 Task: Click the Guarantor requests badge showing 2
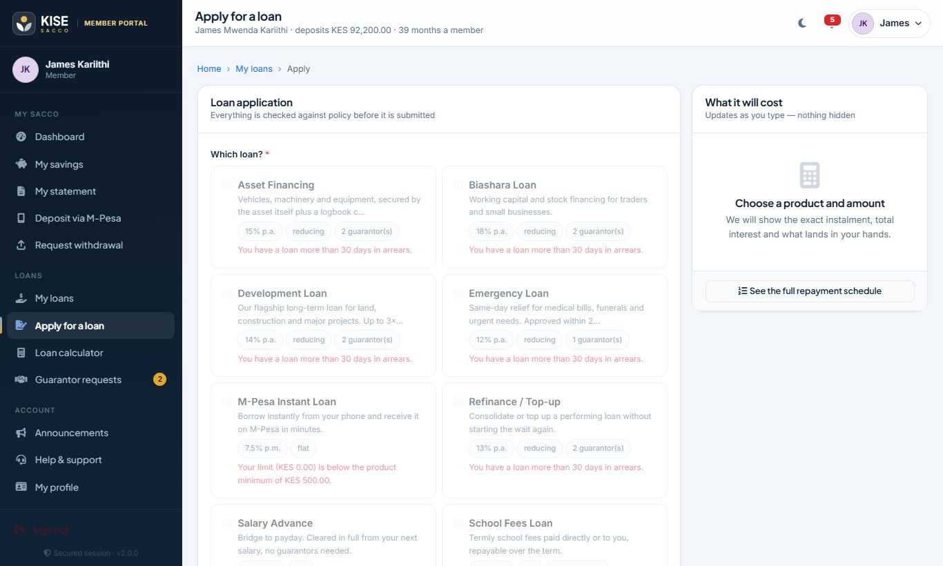pos(159,380)
